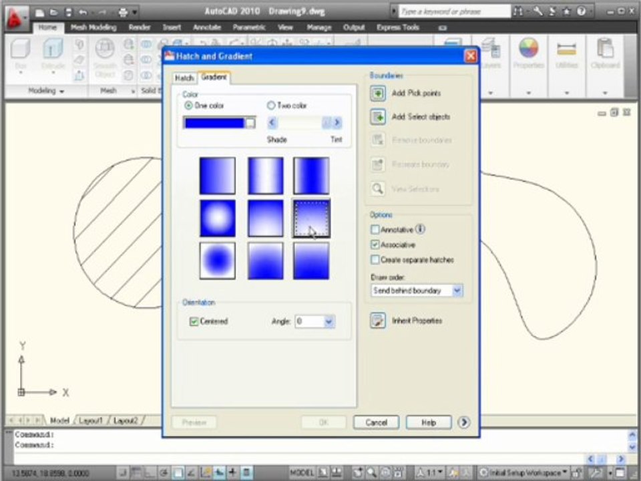Select the inverted spherical blue-center gradient thumbnail

tap(218, 261)
